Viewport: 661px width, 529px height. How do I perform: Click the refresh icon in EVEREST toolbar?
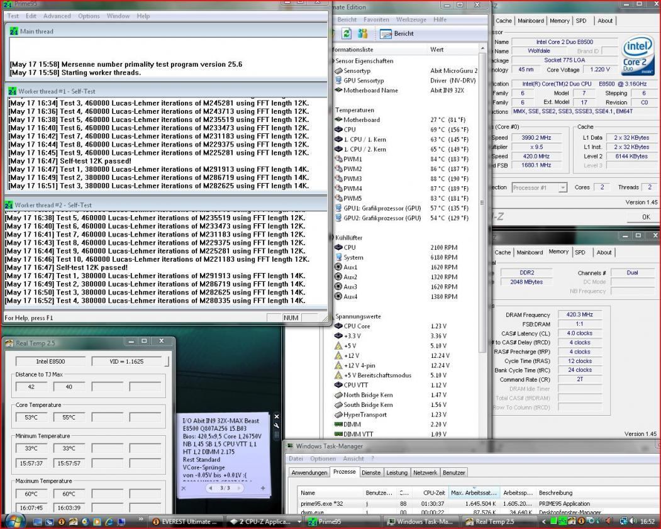[x=347, y=34]
